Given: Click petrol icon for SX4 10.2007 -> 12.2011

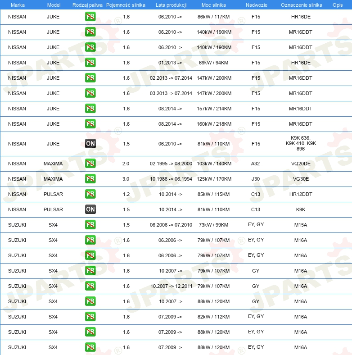Looking at the screenshot, I should coord(90,286).
